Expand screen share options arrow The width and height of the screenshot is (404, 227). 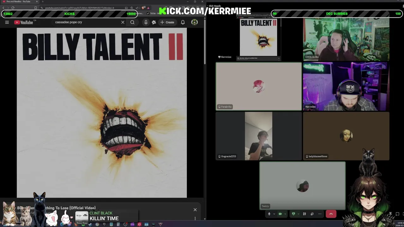tap(298, 214)
